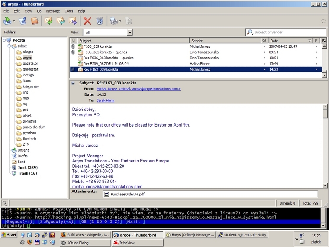Toggle flag on the 10:54 message row

(x=316, y=58)
